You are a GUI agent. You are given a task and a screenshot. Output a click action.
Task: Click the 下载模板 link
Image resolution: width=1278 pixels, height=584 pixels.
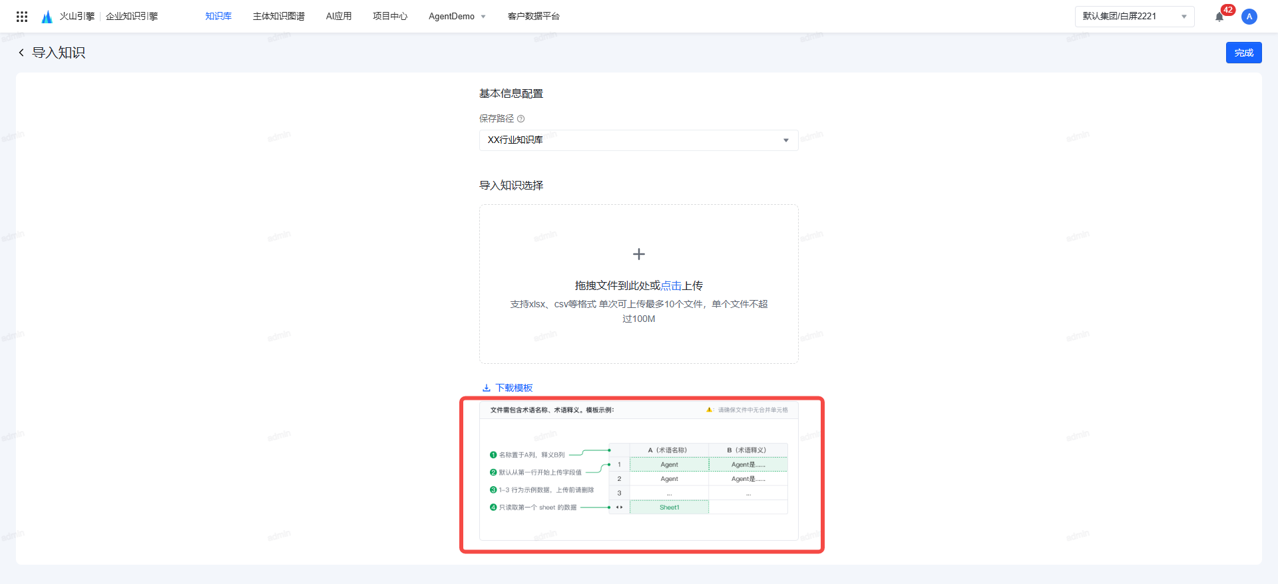514,388
